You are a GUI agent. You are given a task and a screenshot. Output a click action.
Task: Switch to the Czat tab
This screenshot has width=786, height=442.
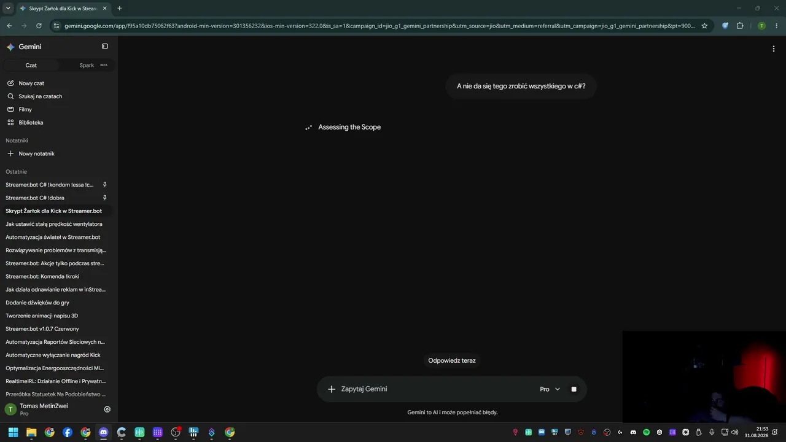(31, 65)
